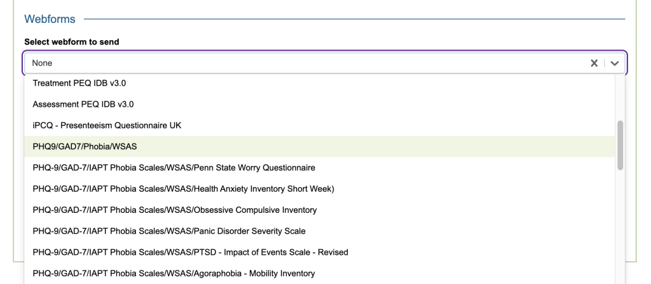Choose Health Anxiety Inventory Short Week option

pos(183,189)
